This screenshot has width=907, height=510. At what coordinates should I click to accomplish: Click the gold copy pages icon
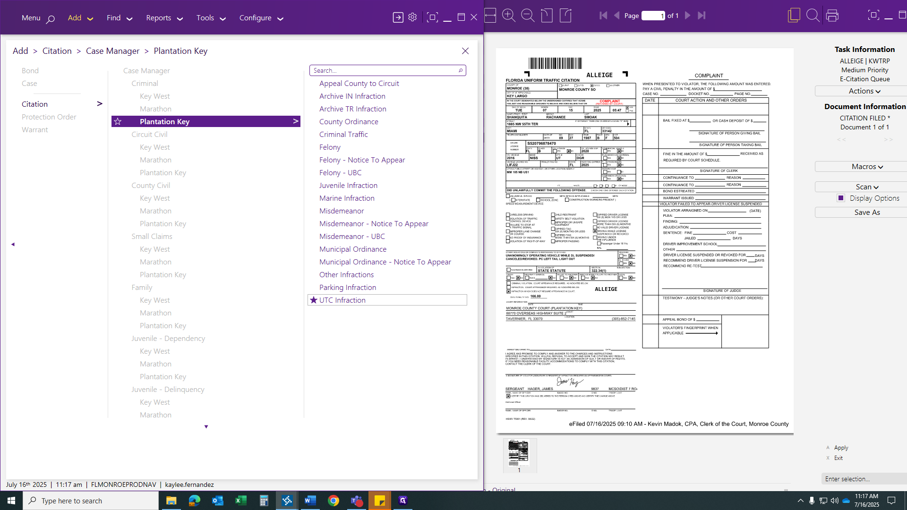tap(794, 16)
